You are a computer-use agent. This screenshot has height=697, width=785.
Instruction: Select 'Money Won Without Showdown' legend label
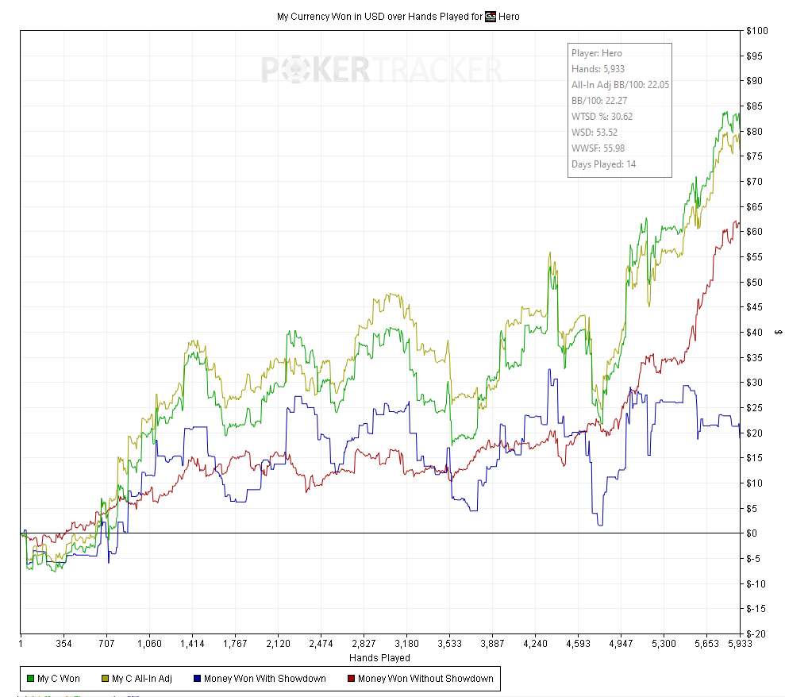(x=425, y=679)
